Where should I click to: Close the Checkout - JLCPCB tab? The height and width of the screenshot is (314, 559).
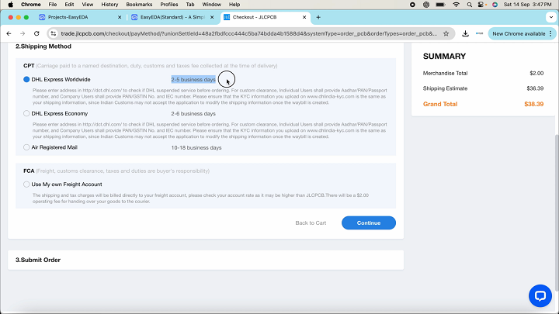[x=304, y=17]
